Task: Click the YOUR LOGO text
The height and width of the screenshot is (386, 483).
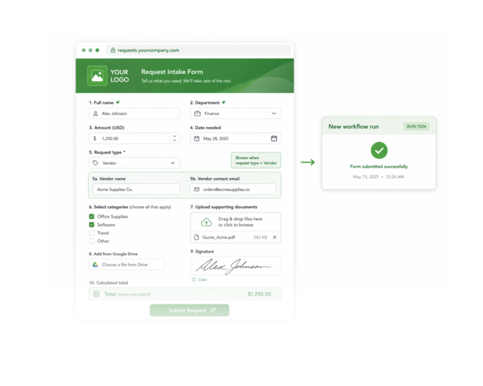Action: pyautogui.click(x=119, y=75)
